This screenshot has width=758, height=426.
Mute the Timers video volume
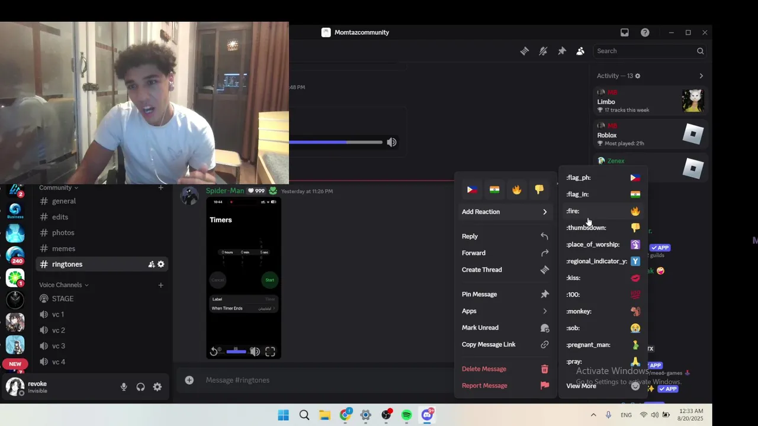(255, 351)
